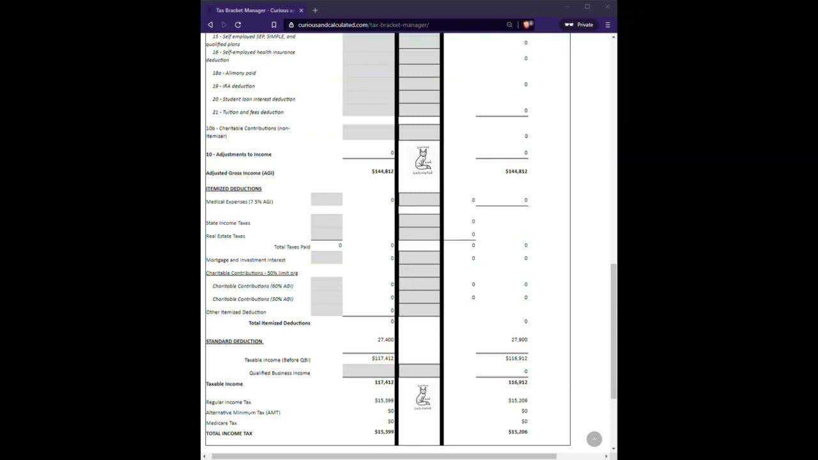Click the "Alternative Minimum Tax (AMT)" label
This screenshot has height=460, width=818.
[243, 413]
